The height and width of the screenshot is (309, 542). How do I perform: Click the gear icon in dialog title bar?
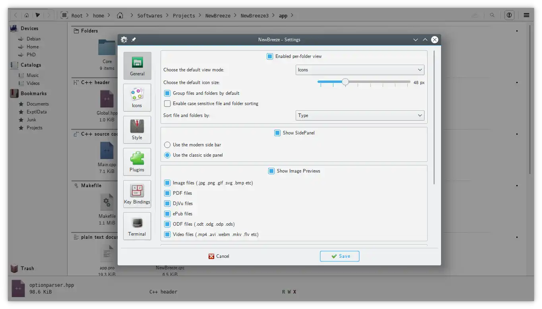point(124,40)
